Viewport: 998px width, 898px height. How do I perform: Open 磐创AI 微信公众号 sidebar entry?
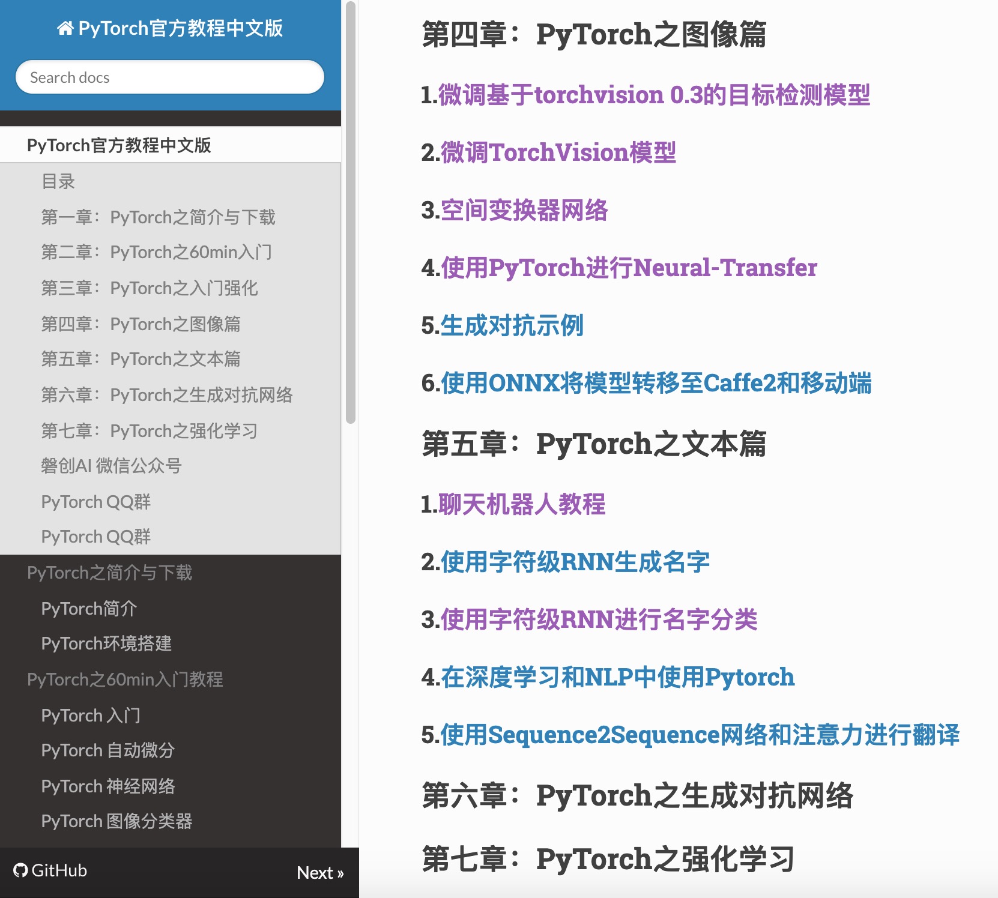tap(112, 466)
